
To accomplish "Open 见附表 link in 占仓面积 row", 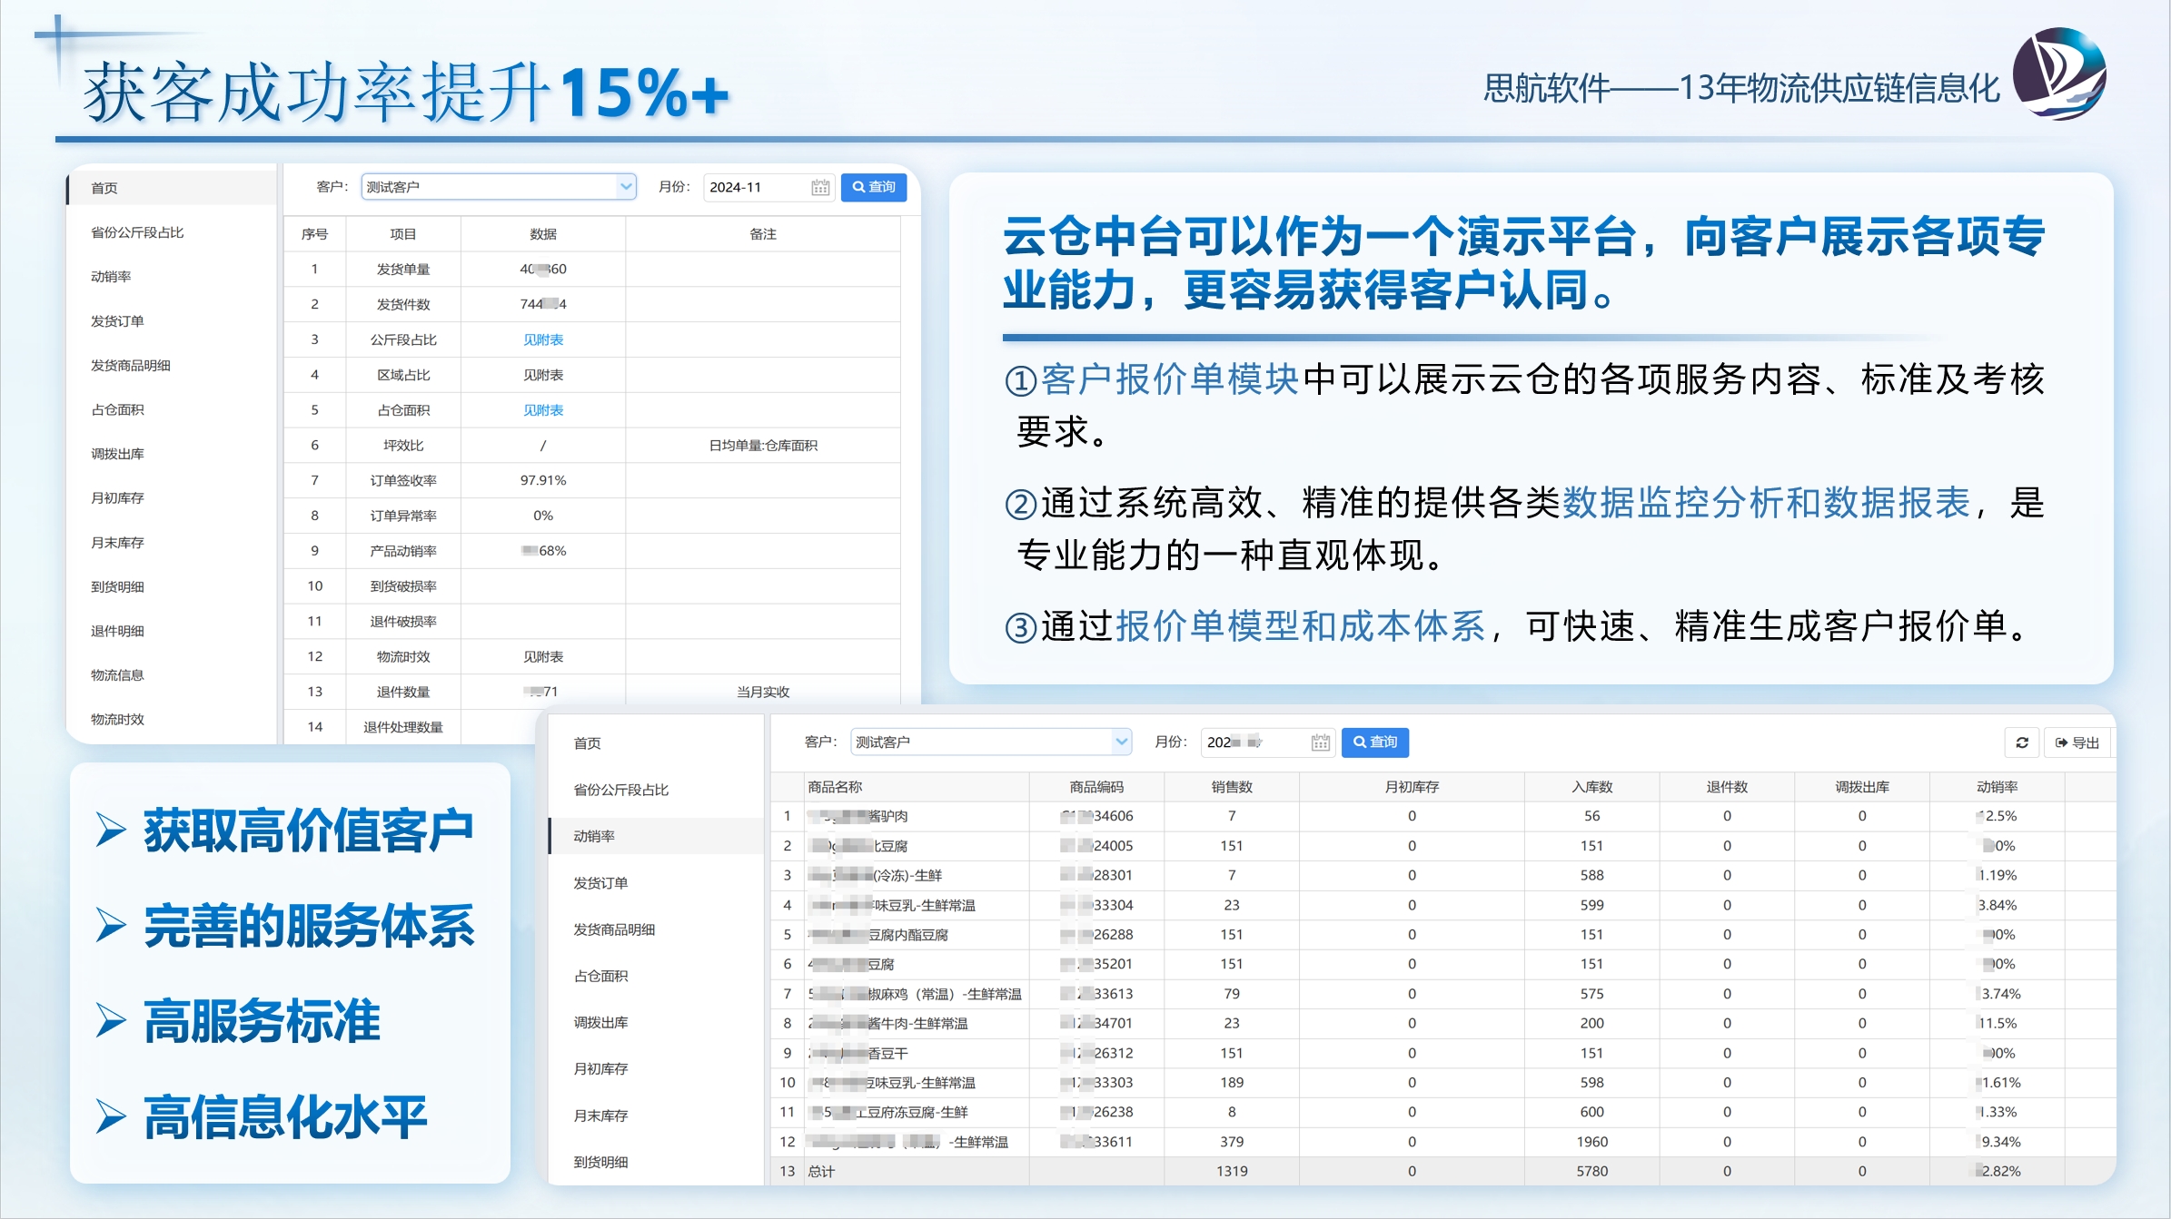I will [x=543, y=410].
